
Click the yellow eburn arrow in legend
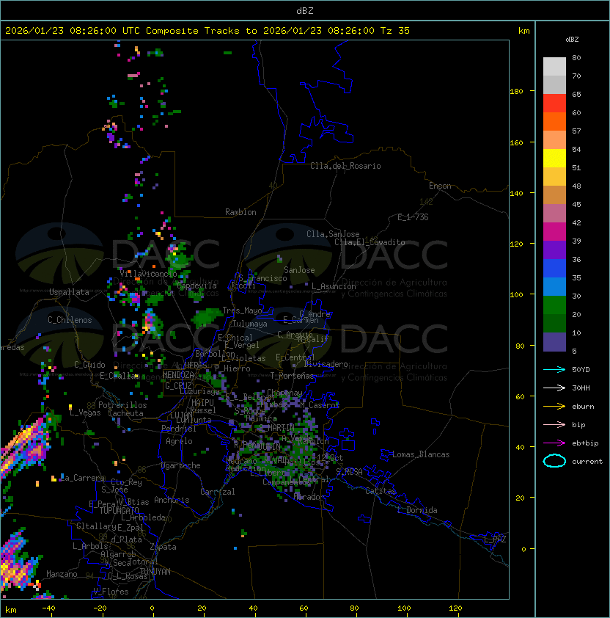coord(554,407)
